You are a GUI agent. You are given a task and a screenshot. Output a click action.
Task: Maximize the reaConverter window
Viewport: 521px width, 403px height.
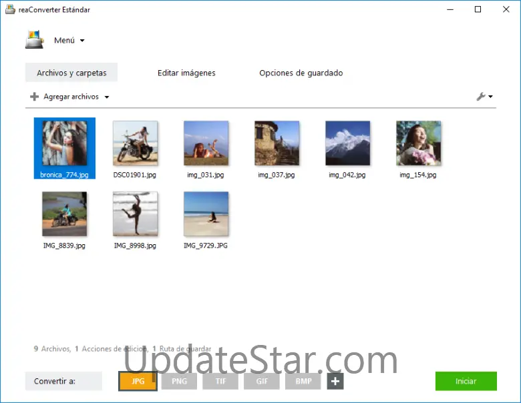coord(478,9)
